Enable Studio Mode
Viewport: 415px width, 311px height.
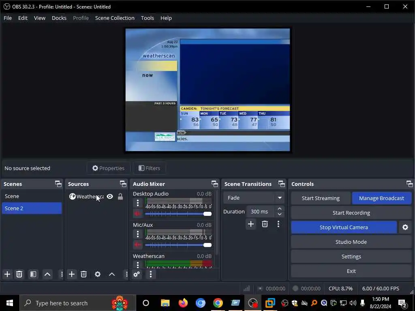[351, 242]
